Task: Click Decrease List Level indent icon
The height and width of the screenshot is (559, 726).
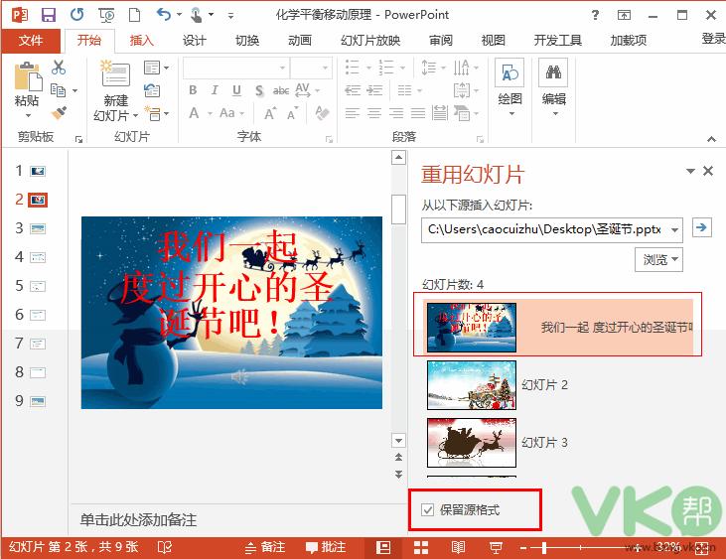Action: tap(353, 90)
